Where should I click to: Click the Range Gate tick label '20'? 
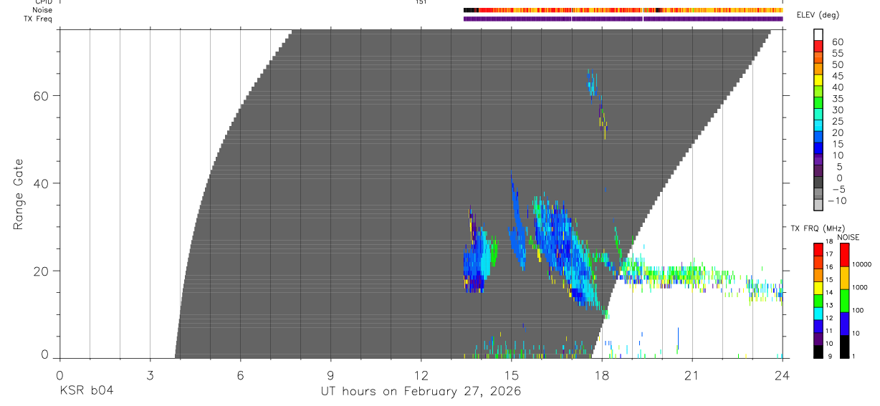[42, 271]
